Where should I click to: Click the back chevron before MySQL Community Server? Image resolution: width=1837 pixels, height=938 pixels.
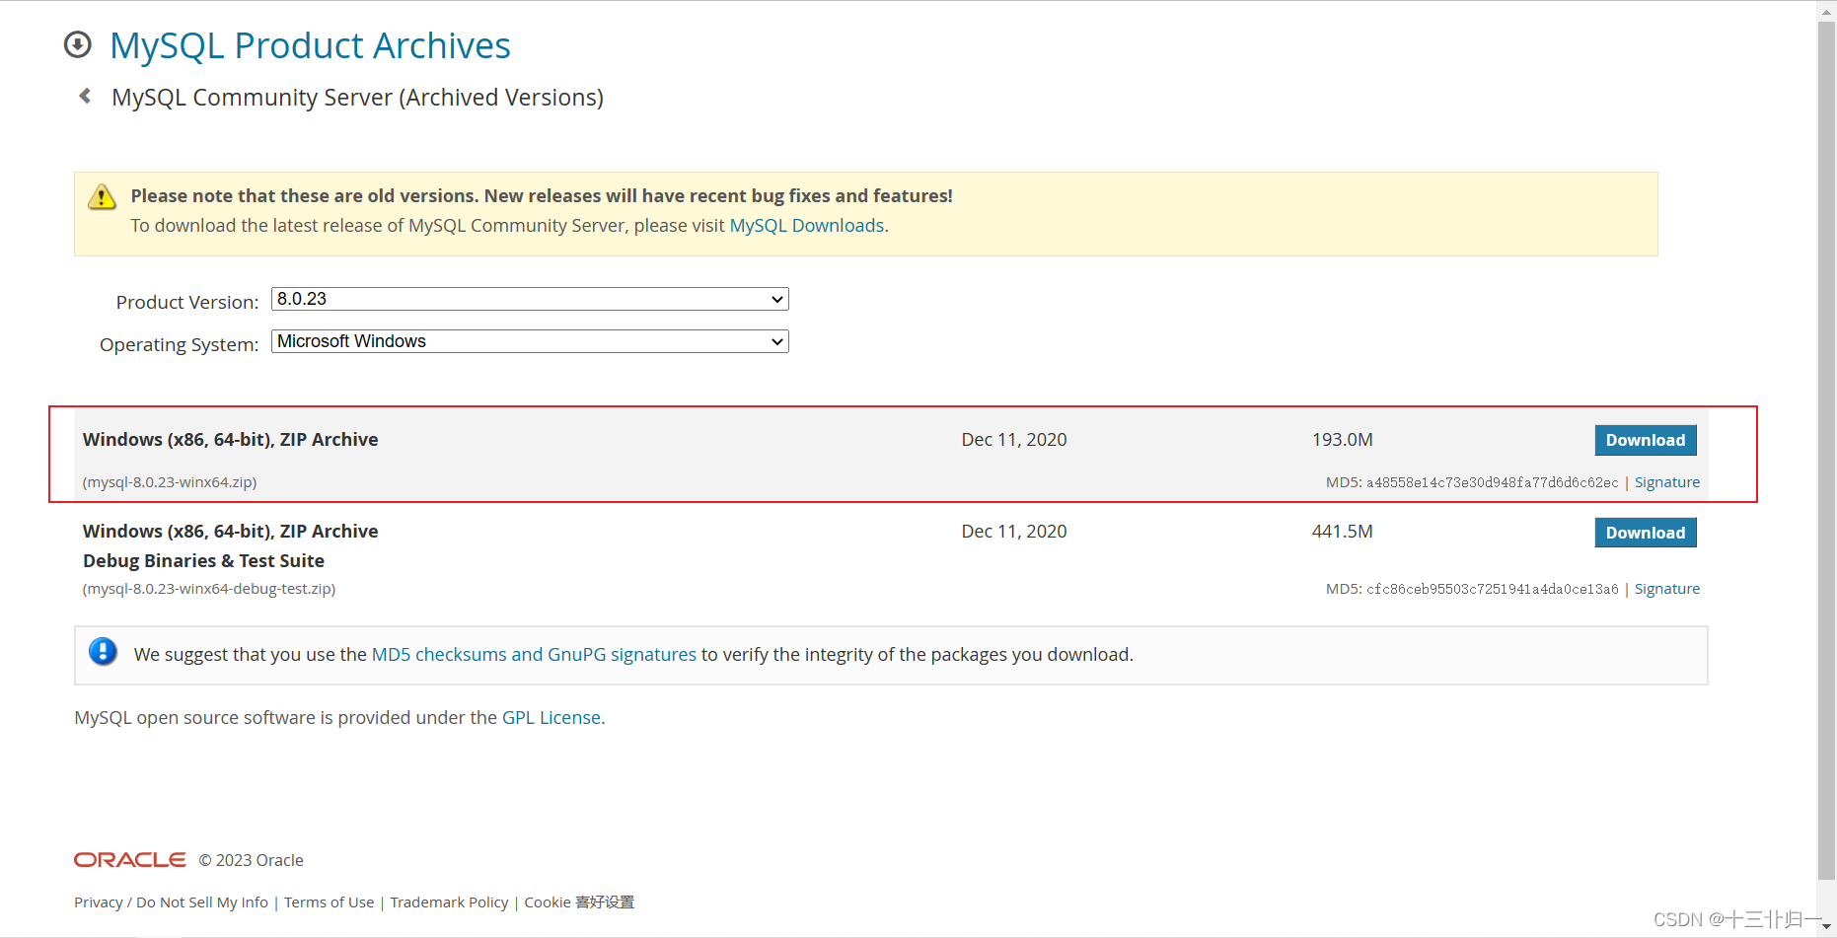click(85, 96)
